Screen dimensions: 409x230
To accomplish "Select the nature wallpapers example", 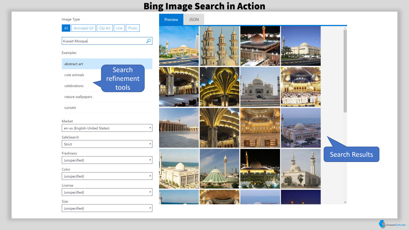I will (x=107, y=96).
